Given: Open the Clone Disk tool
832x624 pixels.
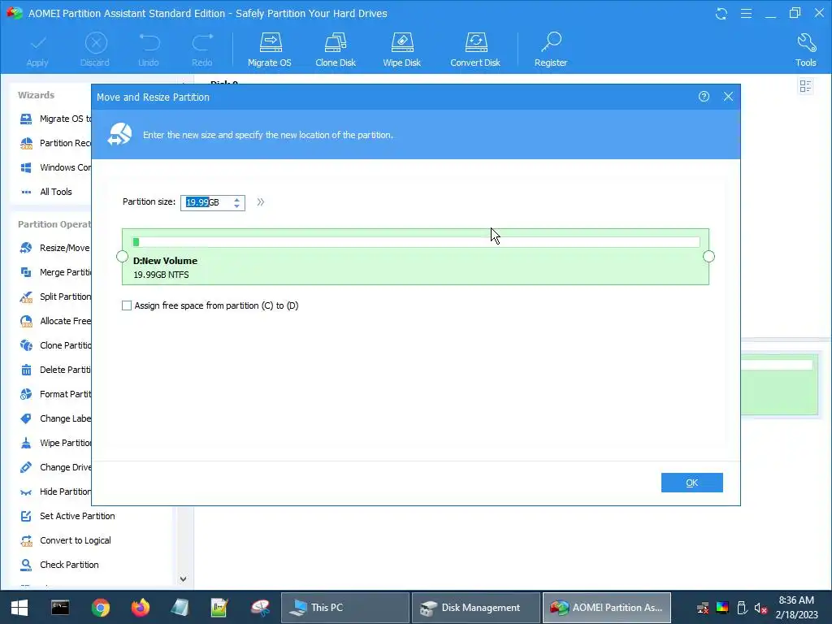Looking at the screenshot, I should (336, 50).
